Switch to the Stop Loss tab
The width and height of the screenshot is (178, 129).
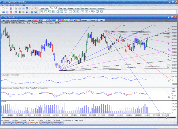click(93, 8)
